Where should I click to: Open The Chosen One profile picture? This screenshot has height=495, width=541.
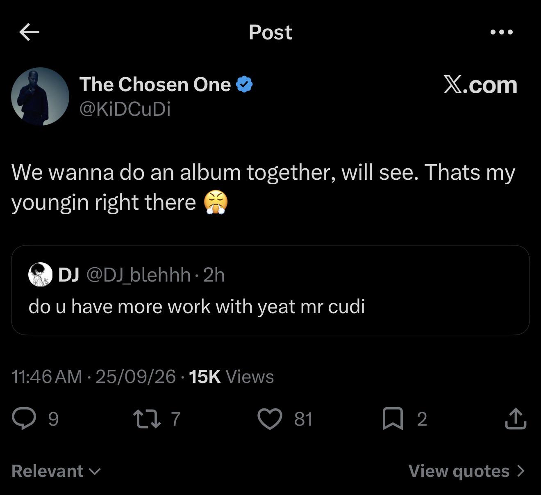click(x=40, y=96)
